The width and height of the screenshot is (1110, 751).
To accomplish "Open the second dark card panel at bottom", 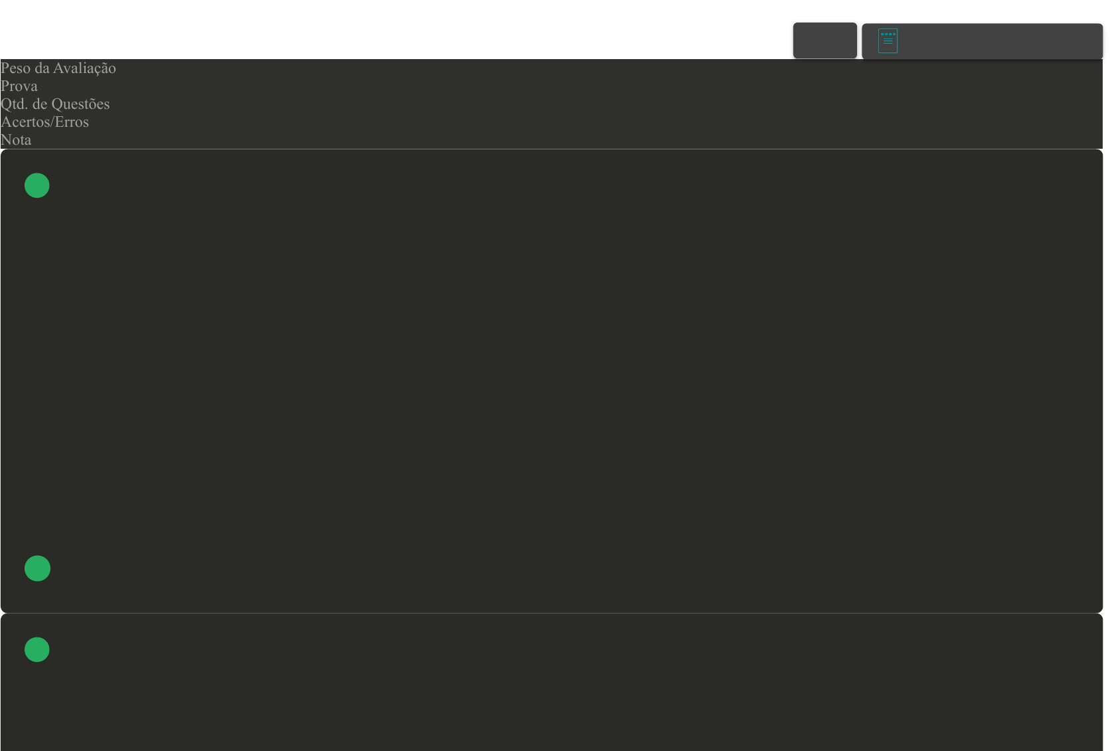I will point(552,683).
